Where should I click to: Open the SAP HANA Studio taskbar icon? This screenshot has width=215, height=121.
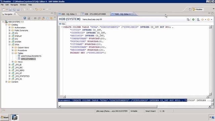[14, 117]
